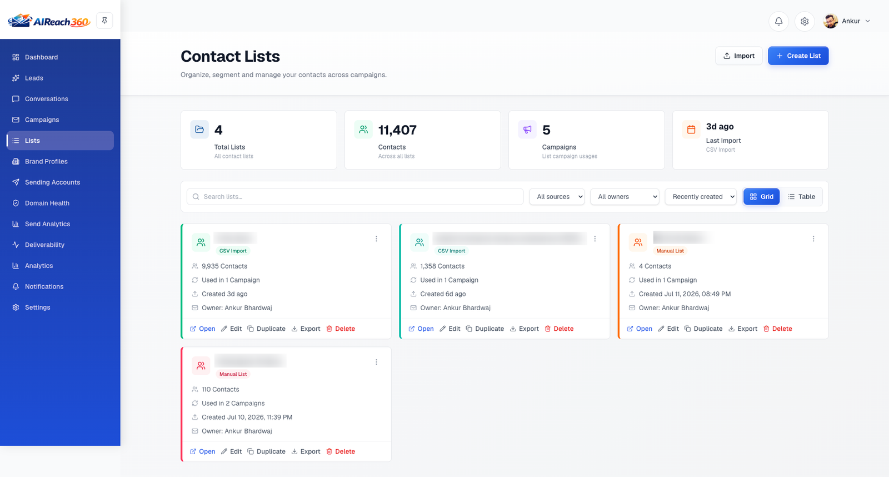Click the Domain Health shield icon
Screen dimensions: 889x477
click(16, 203)
